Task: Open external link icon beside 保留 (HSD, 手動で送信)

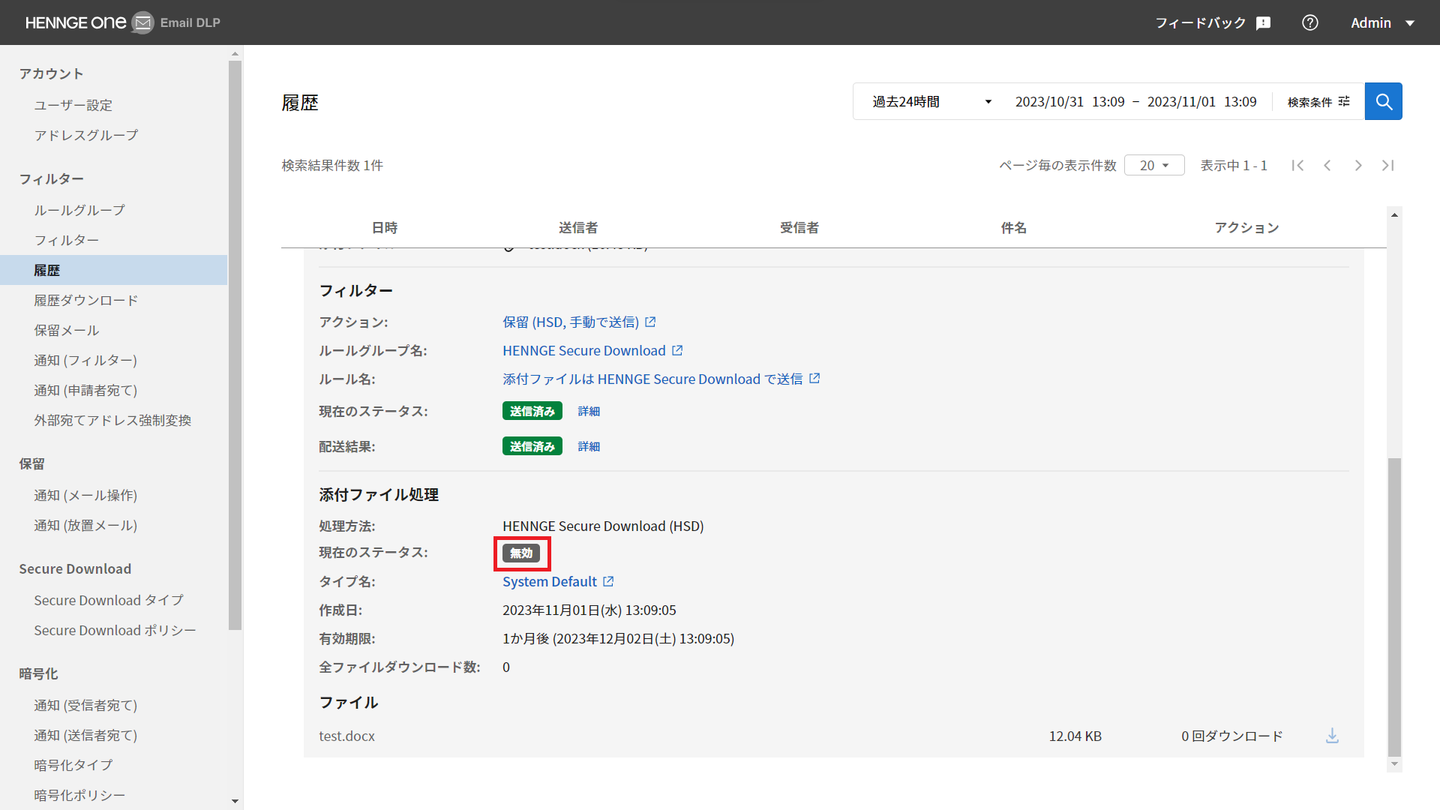Action: click(650, 322)
